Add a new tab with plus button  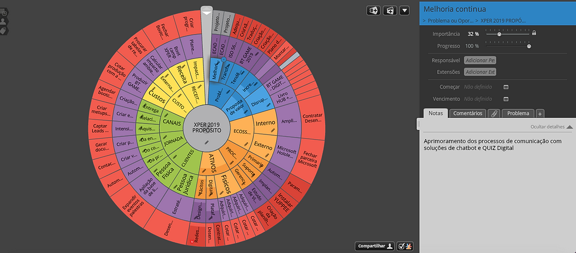[540, 114]
